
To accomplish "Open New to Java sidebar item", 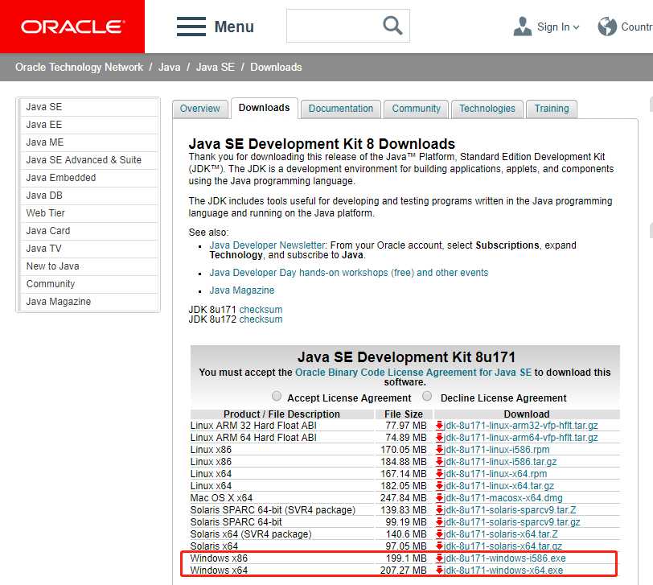I will tap(88, 266).
